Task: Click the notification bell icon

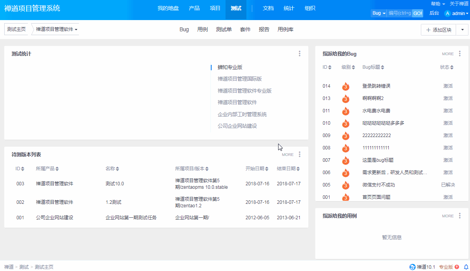Action: tap(466, 267)
